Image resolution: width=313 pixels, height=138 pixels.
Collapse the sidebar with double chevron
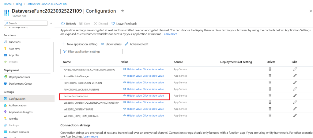51,23
